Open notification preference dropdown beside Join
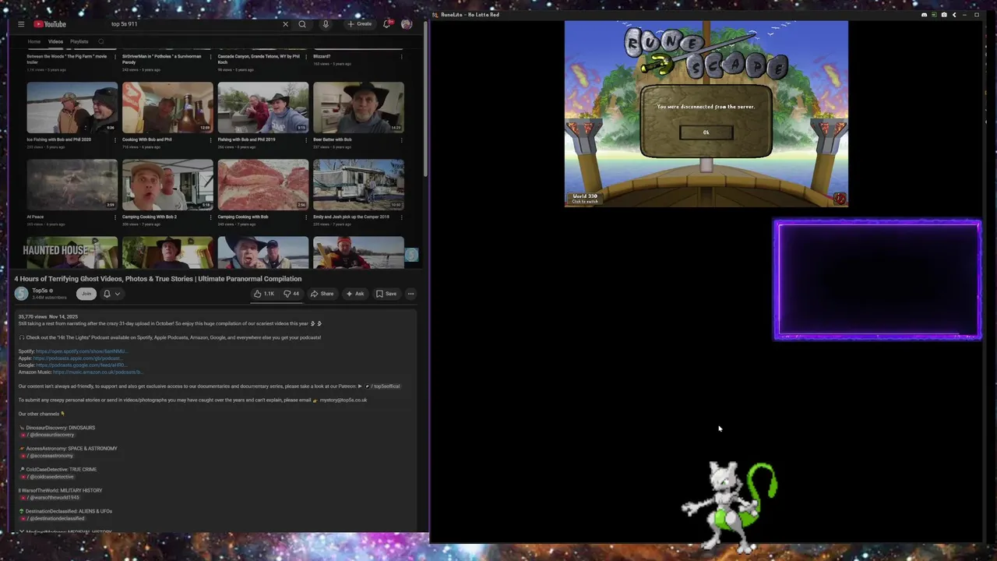Screen dimensions: 997x561 (x=112, y=294)
